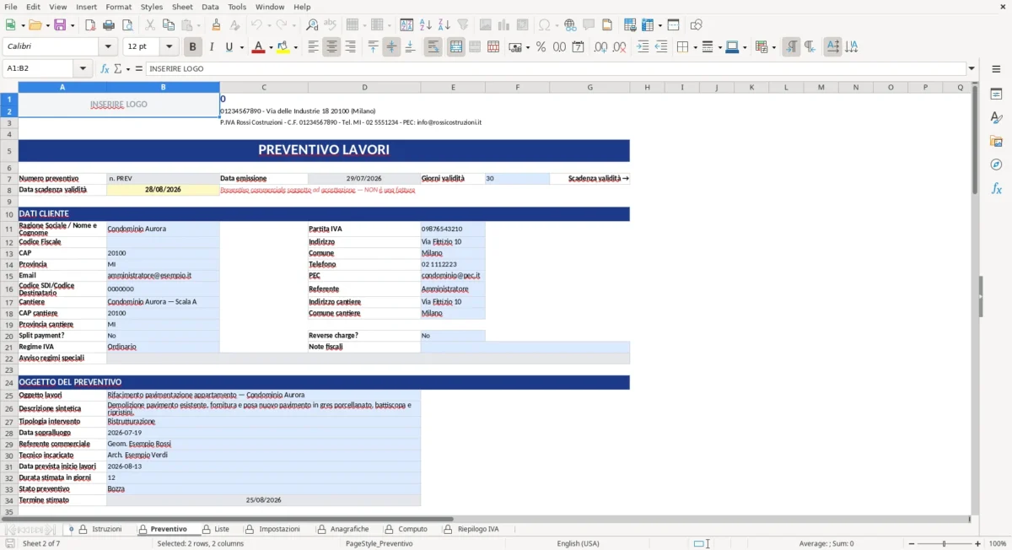Click the Export as PDF icon
Viewport: 1012px width, 550px height.
[89, 25]
